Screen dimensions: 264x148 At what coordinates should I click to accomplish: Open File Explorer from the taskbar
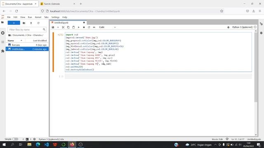pyautogui.click(x=29, y=145)
